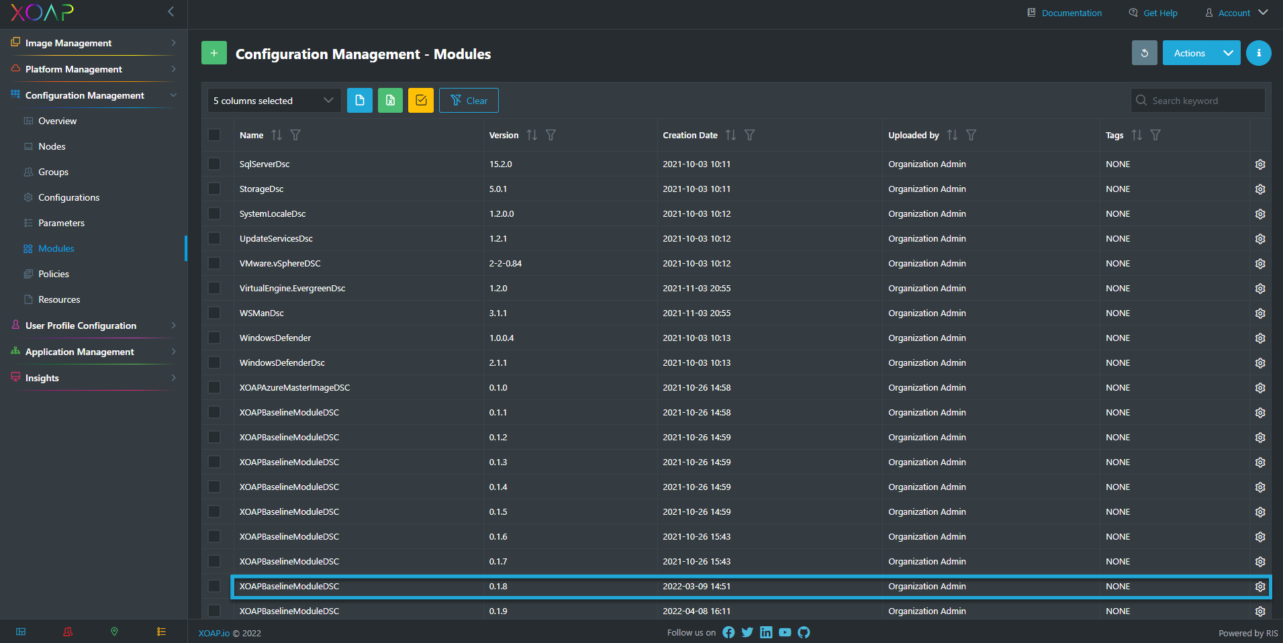Open the '5 columns selected' dropdown
The height and width of the screenshot is (643, 1283).
[x=273, y=101]
